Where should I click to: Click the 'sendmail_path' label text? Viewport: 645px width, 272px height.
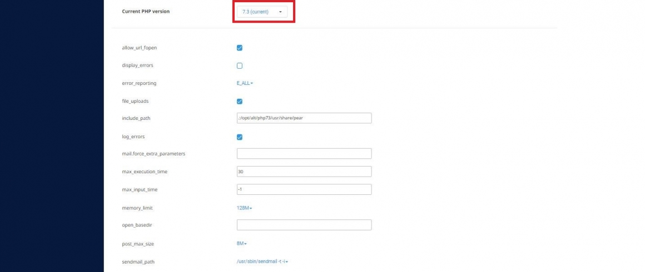pyautogui.click(x=138, y=261)
